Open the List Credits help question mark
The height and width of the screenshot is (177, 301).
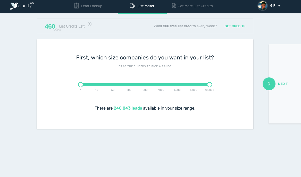pos(89,24)
